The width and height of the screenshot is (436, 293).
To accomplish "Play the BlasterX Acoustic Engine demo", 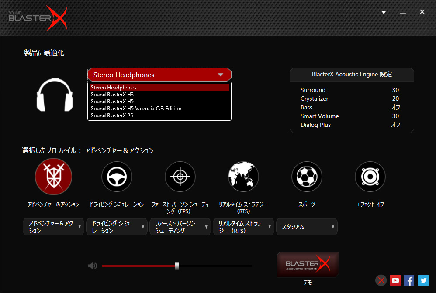I will coord(308,264).
